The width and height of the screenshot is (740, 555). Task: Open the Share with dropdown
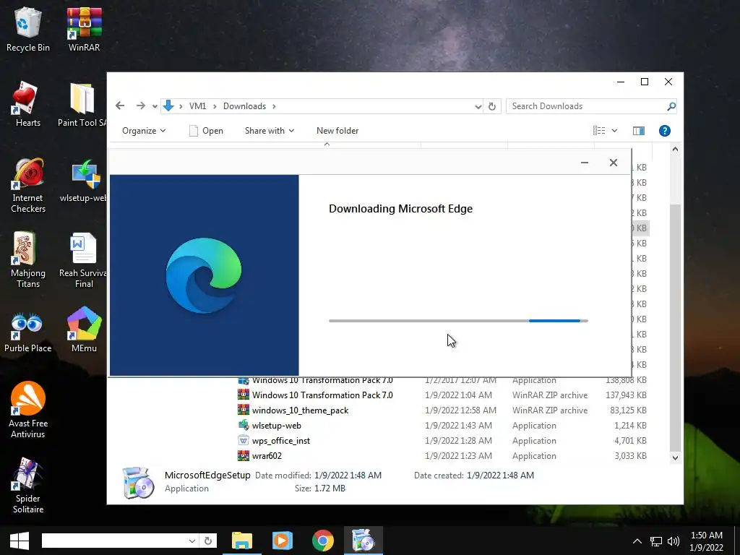pos(269,131)
